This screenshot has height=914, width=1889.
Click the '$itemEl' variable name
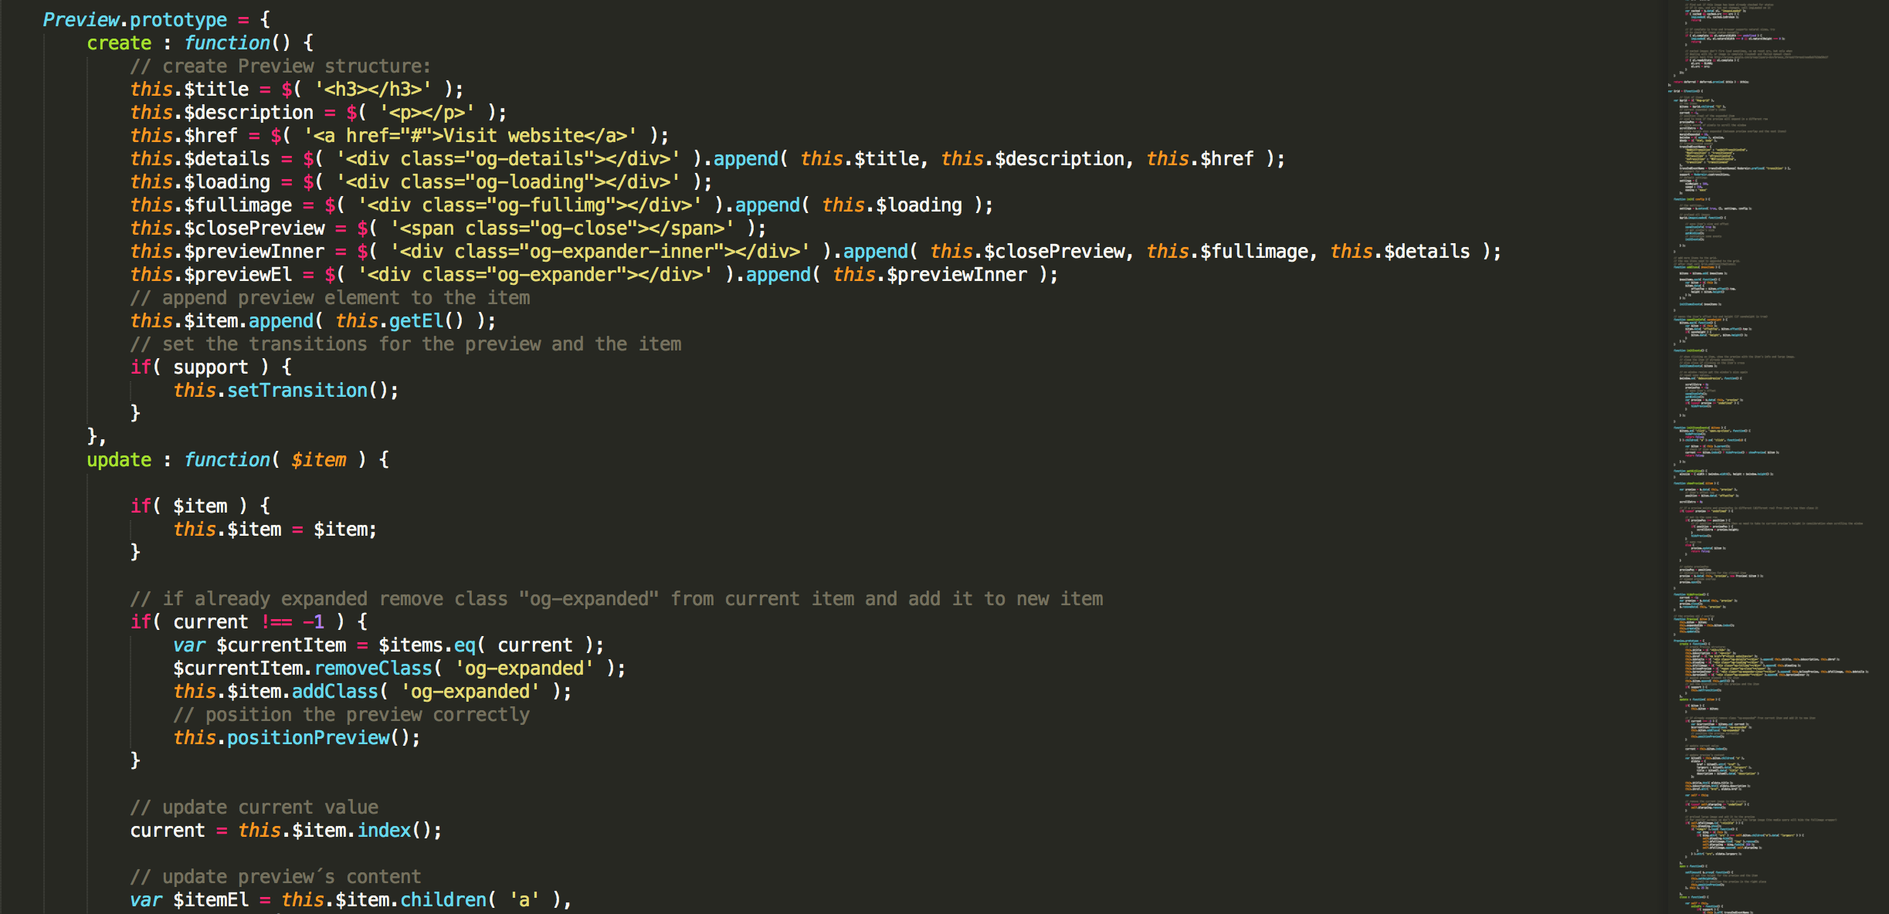pyautogui.click(x=211, y=900)
